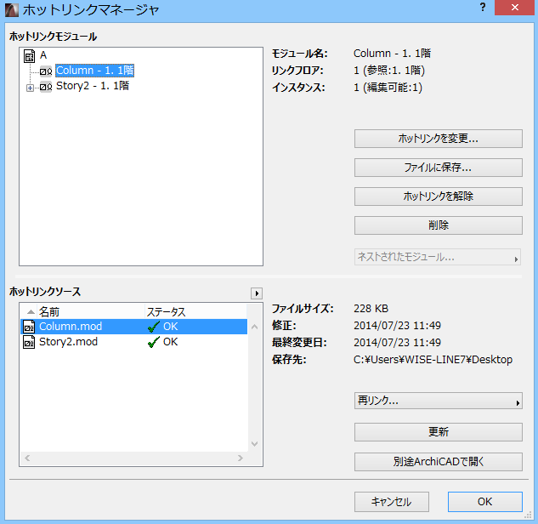
Task: Click the source list scroll down arrow
Action: point(254,444)
